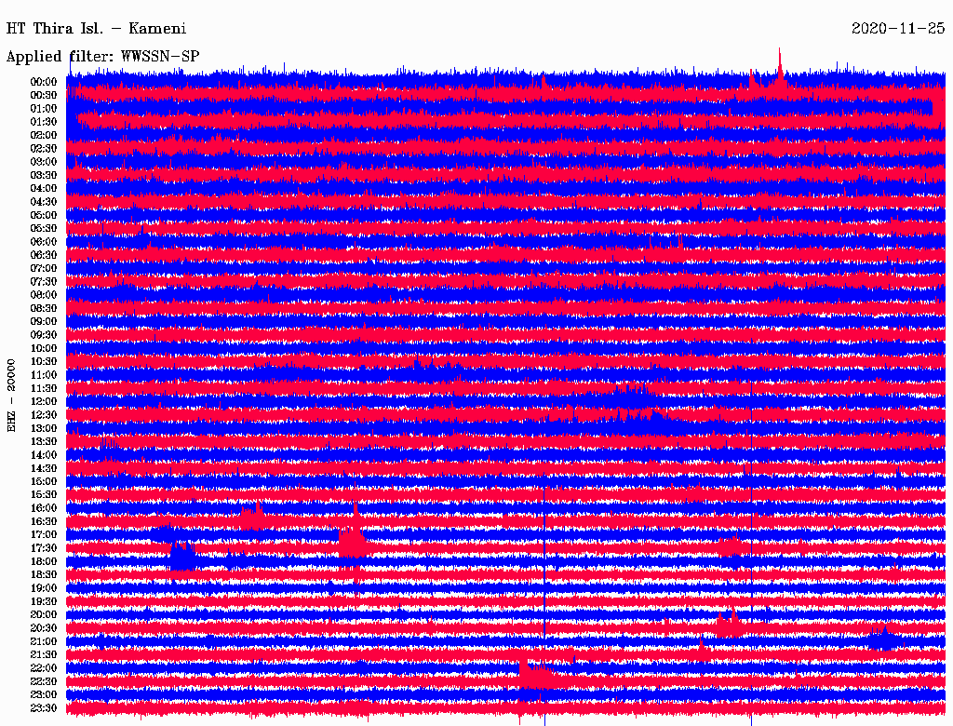This screenshot has height=726, width=953.
Task: Click the 09:00 time label
Action: 44,321
